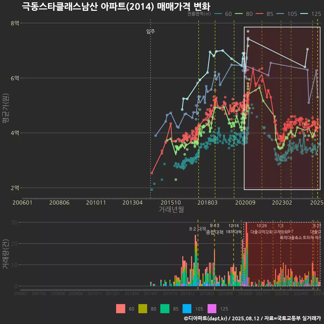Click the 10·26 대출규제강화 marker label
The image size is (324, 324).
262,229
